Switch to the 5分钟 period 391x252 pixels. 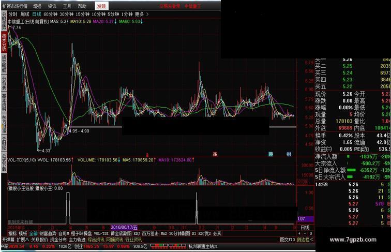point(113,14)
